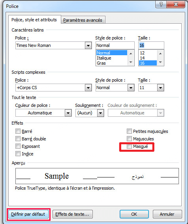Choose size 14 in Taille list

[x=148, y=58]
